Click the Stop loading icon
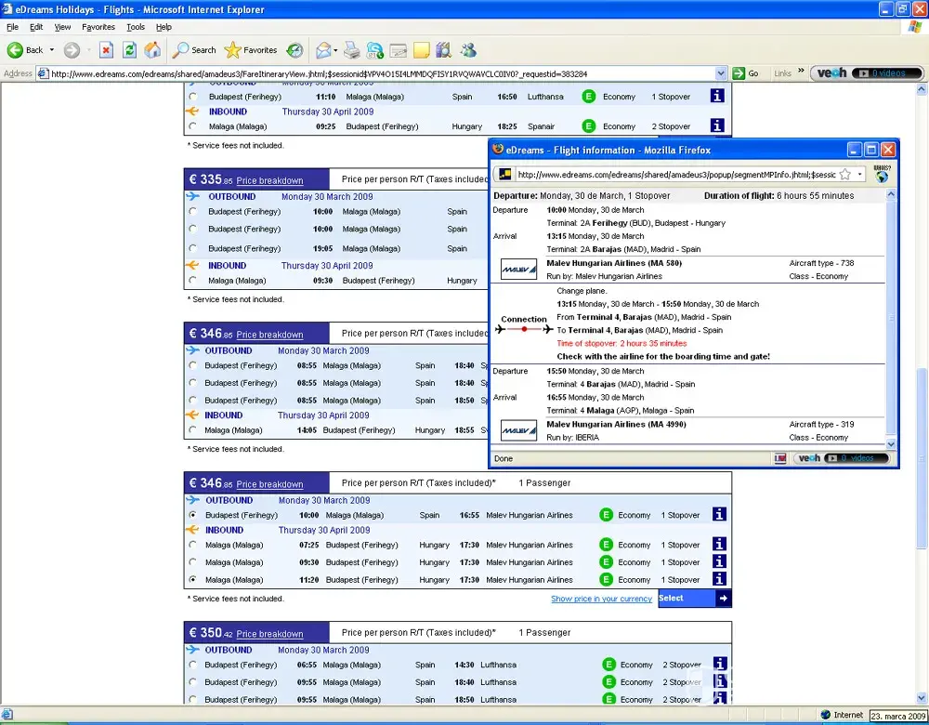 click(106, 49)
